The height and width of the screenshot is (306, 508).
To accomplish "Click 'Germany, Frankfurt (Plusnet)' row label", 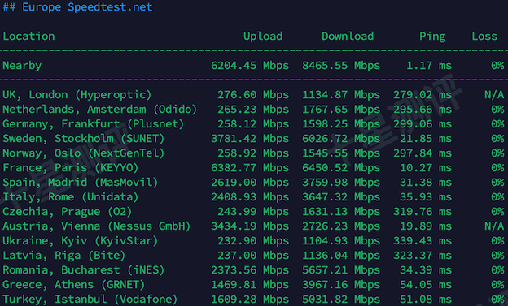I will (x=94, y=123).
